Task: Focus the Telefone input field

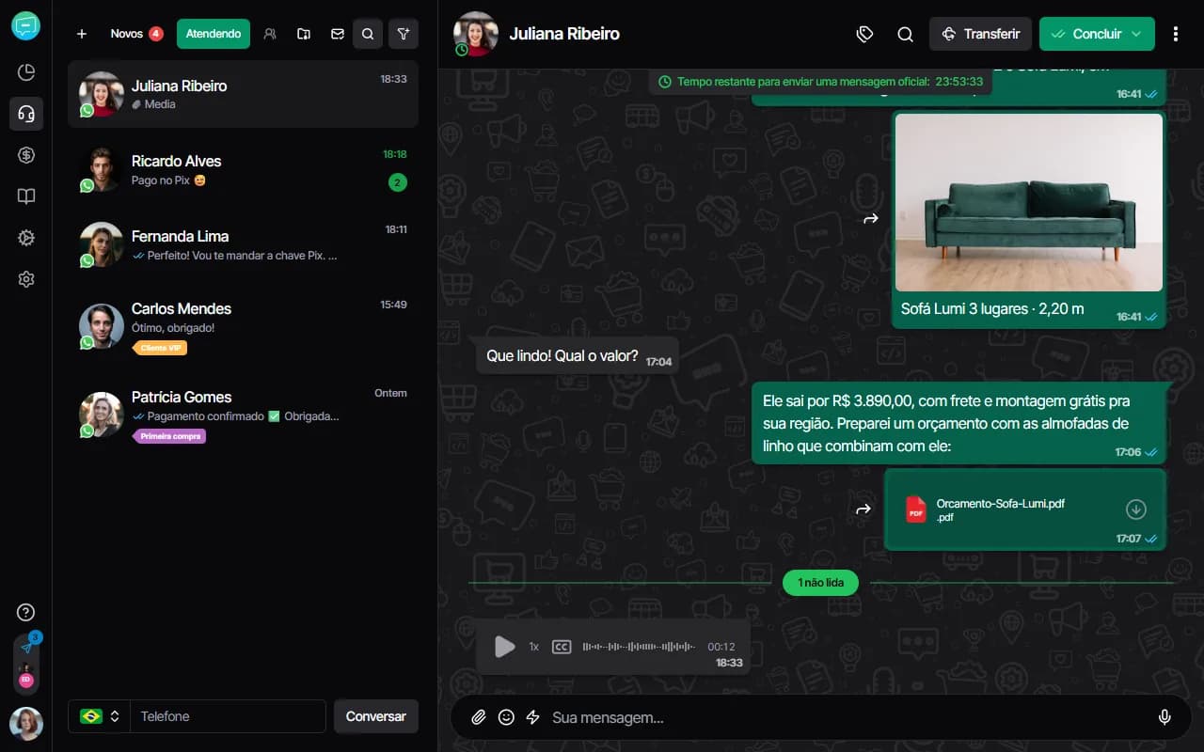Action: pos(228,716)
